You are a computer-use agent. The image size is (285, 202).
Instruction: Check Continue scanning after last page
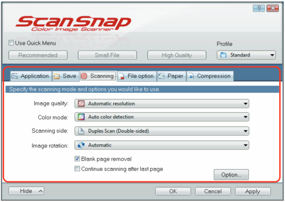coord(77,169)
